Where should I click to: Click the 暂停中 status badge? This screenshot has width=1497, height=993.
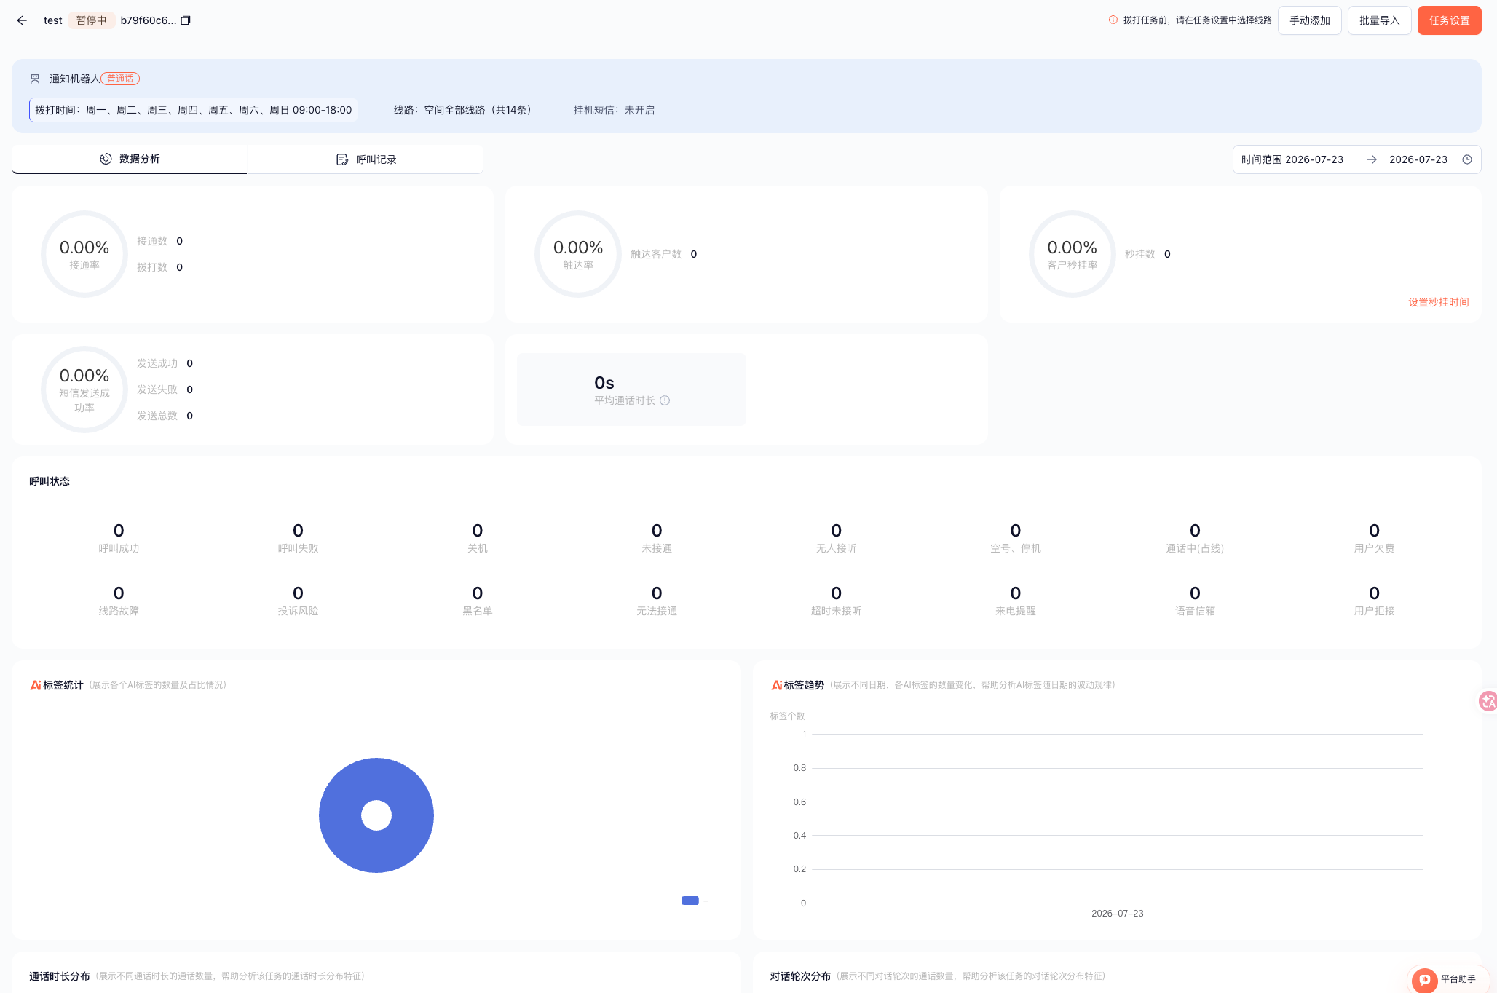91,20
